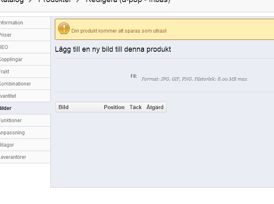Open the Information tab
The width and height of the screenshot is (274, 204).
(11, 23)
